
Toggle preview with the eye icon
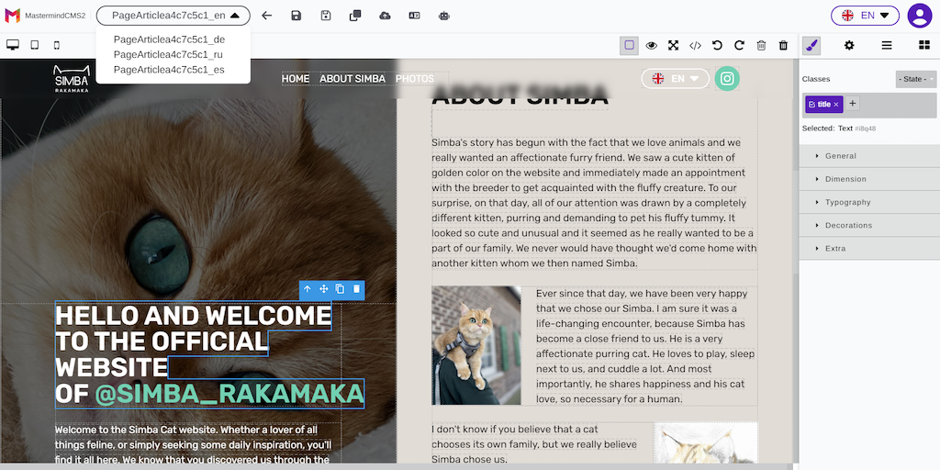[651, 45]
